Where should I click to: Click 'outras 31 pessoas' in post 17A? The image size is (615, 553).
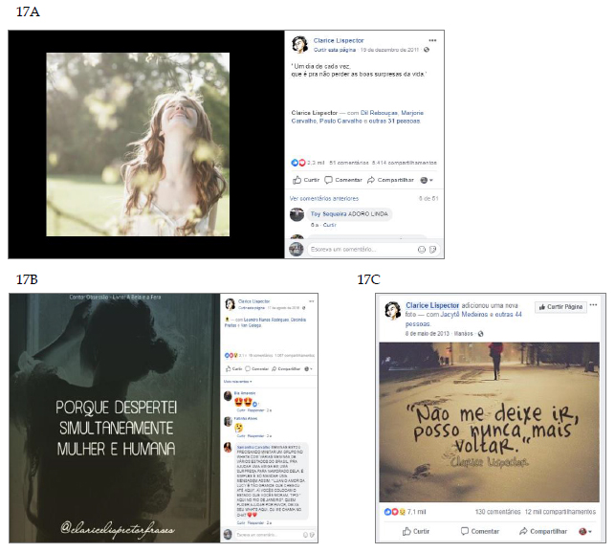click(x=395, y=121)
